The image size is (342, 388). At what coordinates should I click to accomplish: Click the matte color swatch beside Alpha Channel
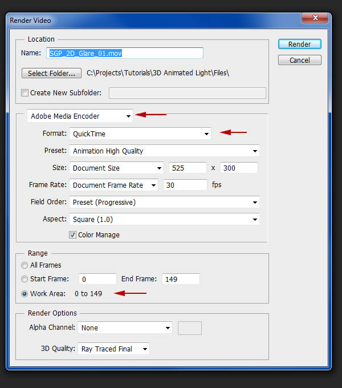click(x=190, y=328)
